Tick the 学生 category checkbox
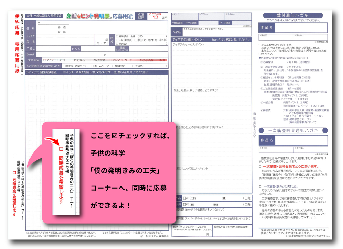The image size is (343, 249). click(x=136, y=40)
